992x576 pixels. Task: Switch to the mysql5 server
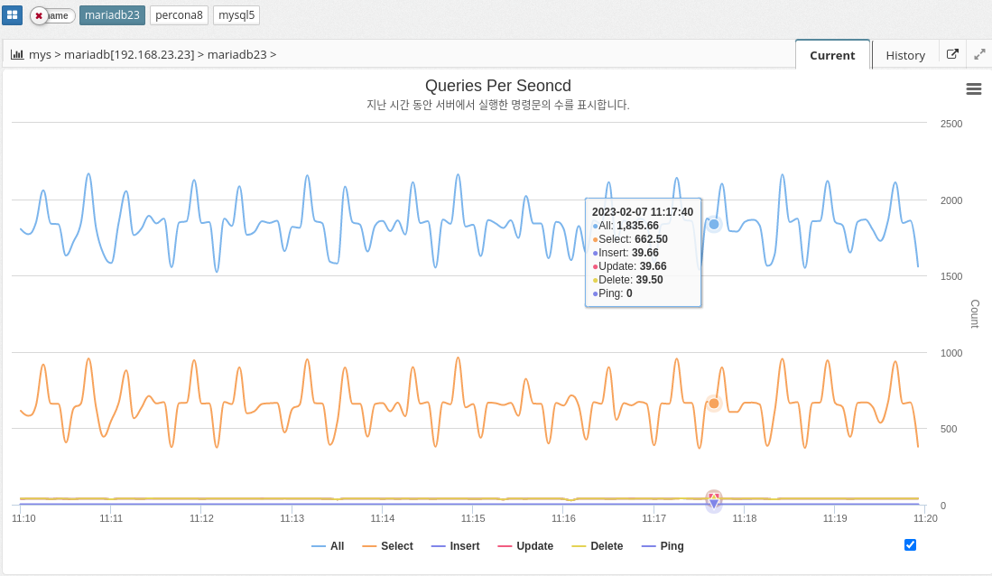coord(236,15)
